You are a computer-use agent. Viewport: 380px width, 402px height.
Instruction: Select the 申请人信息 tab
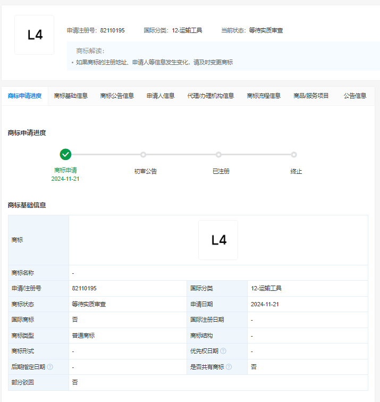(161, 96)
